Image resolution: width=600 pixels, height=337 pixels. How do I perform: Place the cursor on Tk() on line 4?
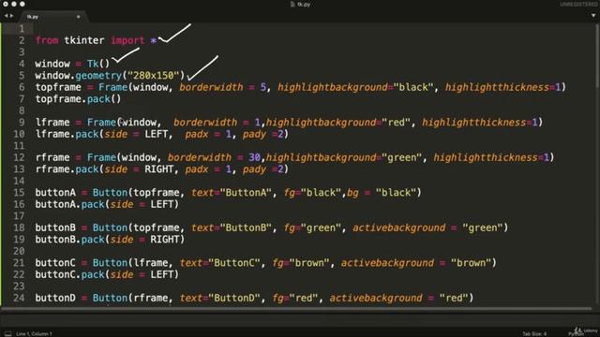click(x=98, y=64)
